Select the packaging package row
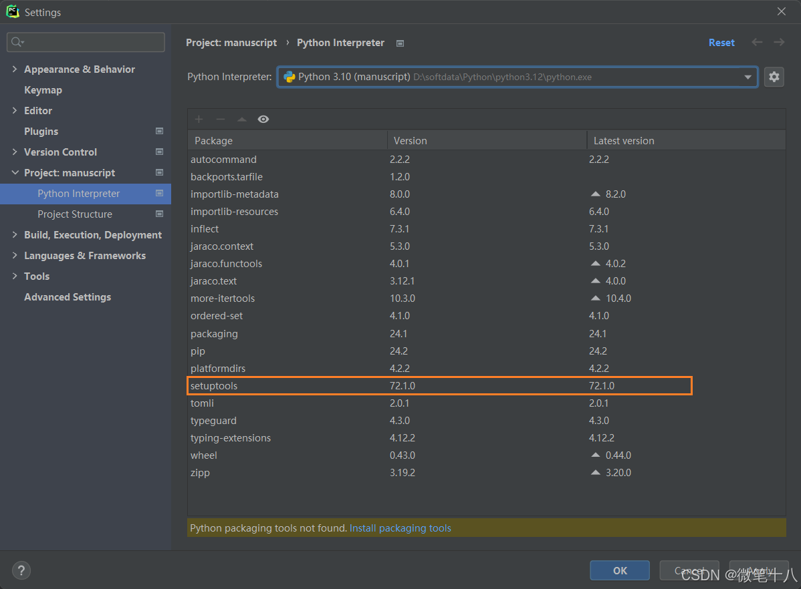This screenshot has width=801, height=589. click(x=486, y=334)
